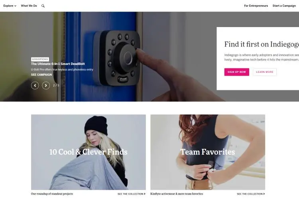Open the What We Do page

(x=29, y=6)
